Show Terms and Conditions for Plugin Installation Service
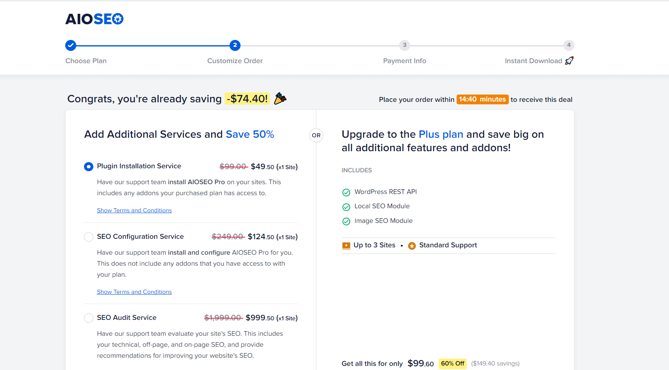Image resolution: width=669 pixels, height=370 pixels. click(x=134, y=210)
